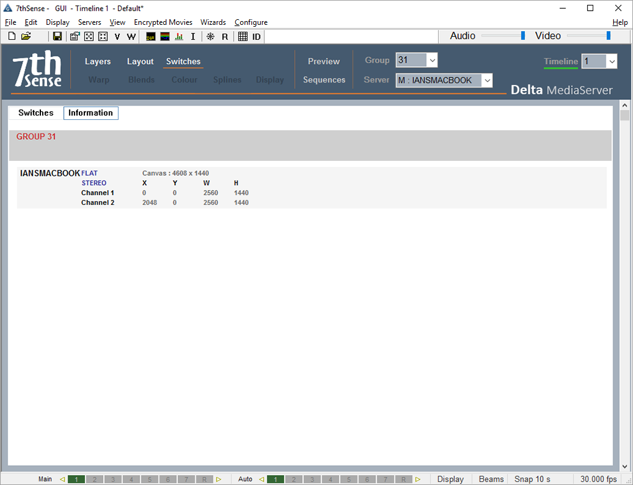The width and height of the screenshot is (633, 485).
Task: Select Auto slot 6
Action: [x=367, y=479]
